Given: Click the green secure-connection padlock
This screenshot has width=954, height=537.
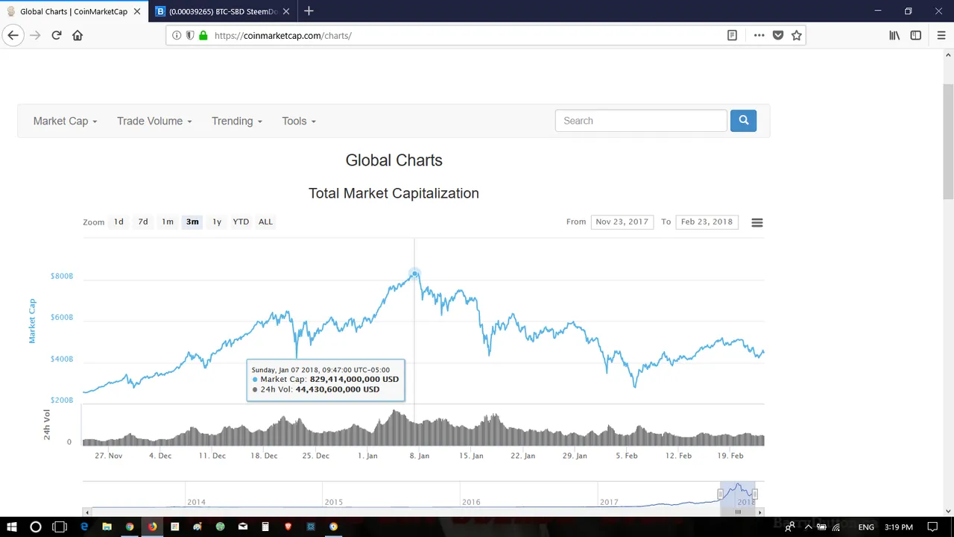Looking at the screenshot, I should point(203,35).
